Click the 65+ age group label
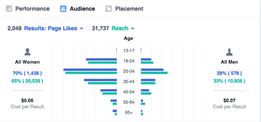Viewport: 261px width, 122px height. (x=129, y=113)
